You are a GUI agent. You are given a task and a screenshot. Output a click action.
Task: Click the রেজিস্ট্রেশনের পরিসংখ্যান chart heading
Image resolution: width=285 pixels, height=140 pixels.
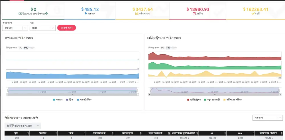click(164, 38)
